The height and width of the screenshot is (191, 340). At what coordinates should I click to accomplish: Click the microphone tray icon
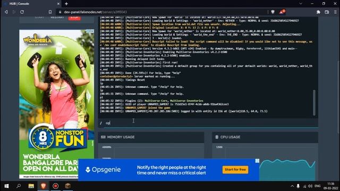[x=298, y=186]
